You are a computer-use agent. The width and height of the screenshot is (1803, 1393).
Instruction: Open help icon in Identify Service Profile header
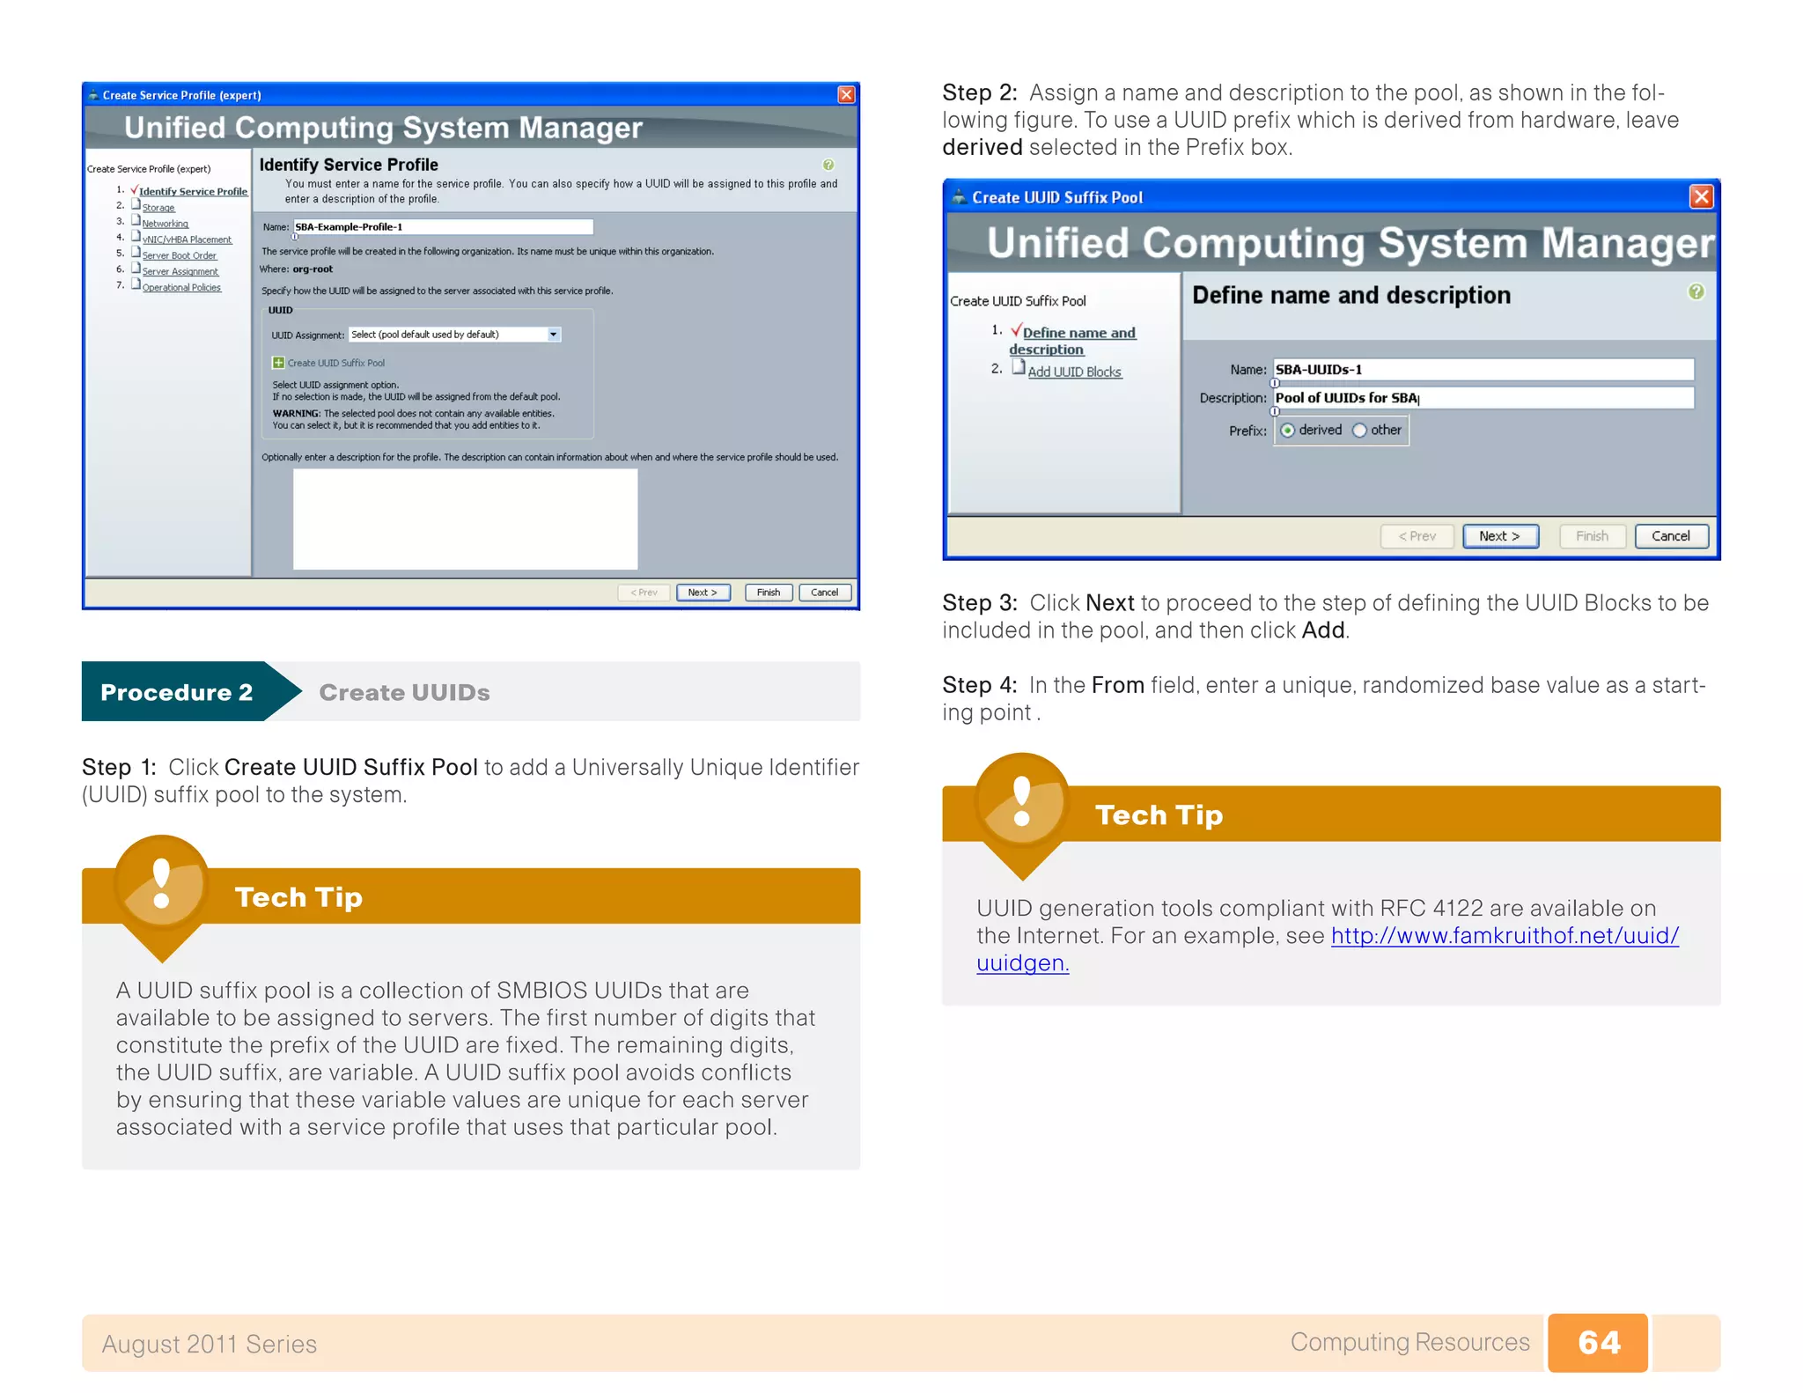coord(828,165)
